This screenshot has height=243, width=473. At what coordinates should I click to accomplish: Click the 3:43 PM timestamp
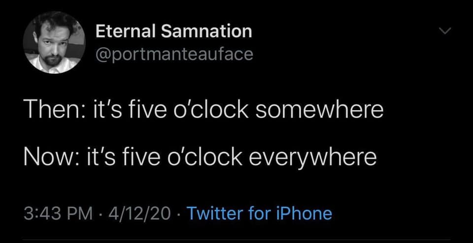click(x=58, y=213)
